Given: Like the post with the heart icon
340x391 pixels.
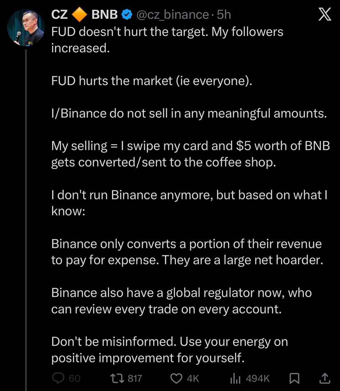Looking at the screenshot, I should (x=176, y=379).
